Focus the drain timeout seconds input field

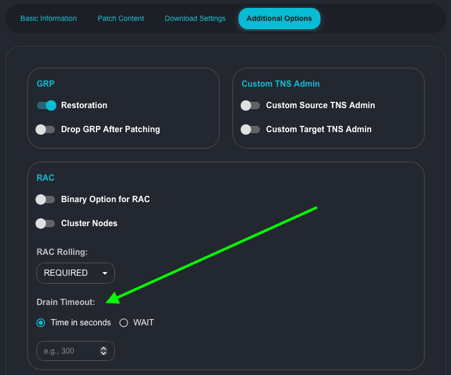coord(65,351)
